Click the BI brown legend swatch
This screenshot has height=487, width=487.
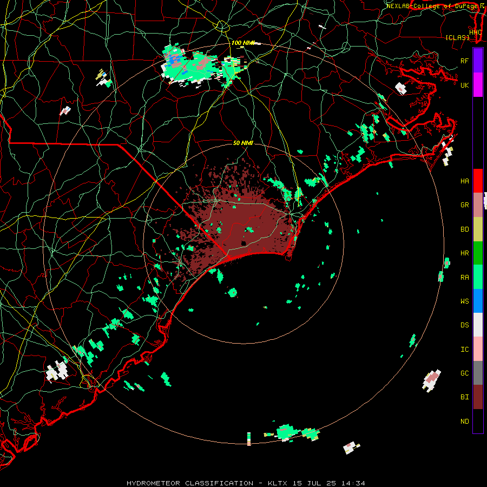(x=478, y=397)
